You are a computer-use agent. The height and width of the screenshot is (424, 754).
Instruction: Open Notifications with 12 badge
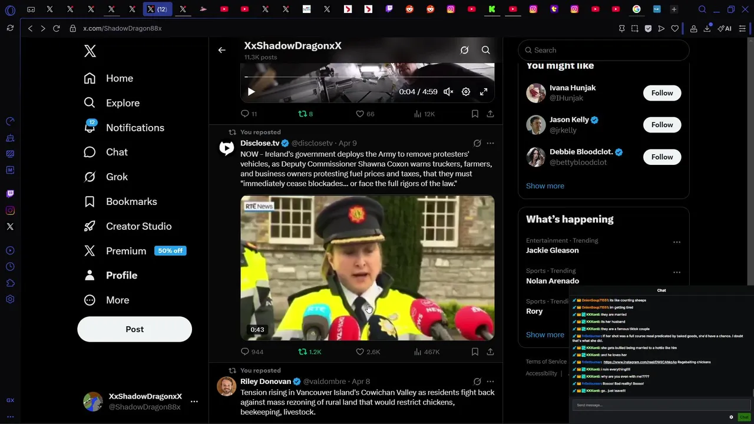(x=124, y=128)
